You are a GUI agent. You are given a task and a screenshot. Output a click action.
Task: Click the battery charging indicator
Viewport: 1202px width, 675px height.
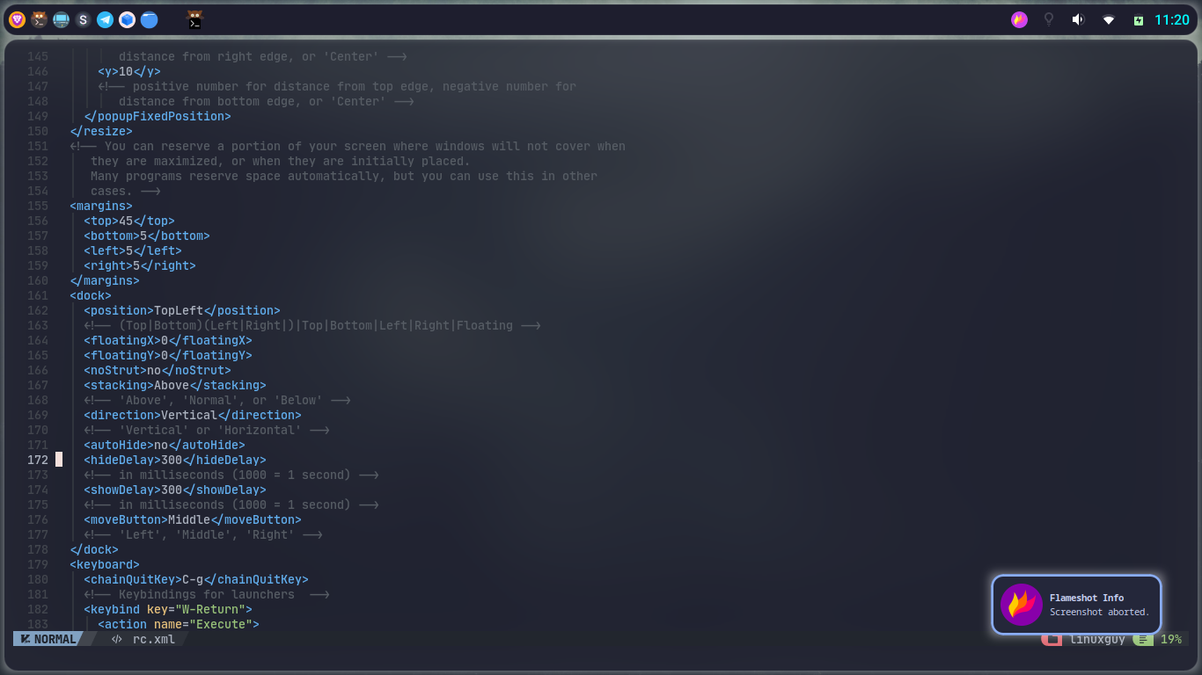tap(1139, 20)
